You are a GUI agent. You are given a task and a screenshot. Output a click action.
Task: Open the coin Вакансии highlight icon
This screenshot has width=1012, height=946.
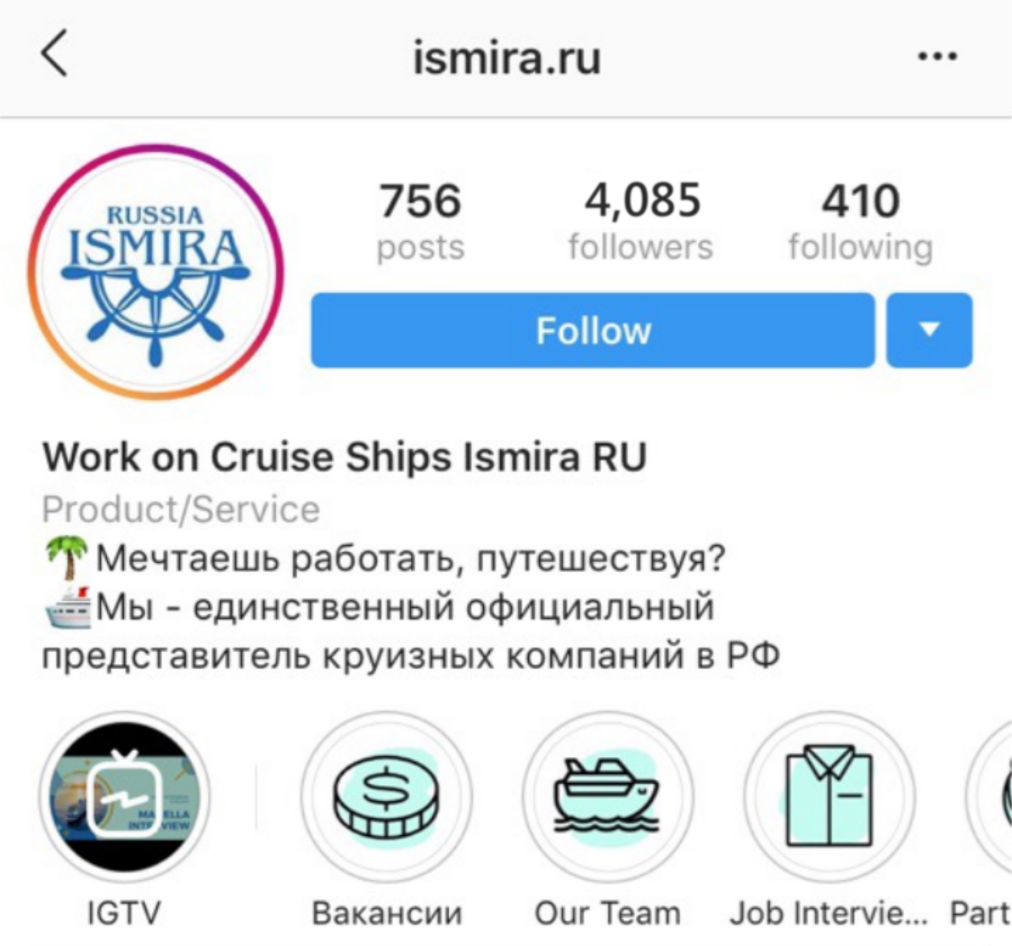pos(386,797)
